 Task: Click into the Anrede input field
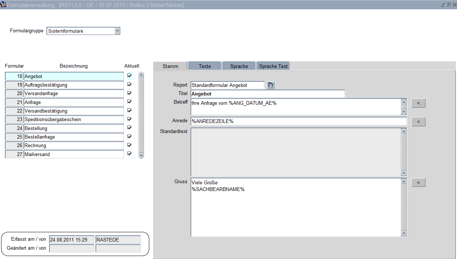[298, 122]
